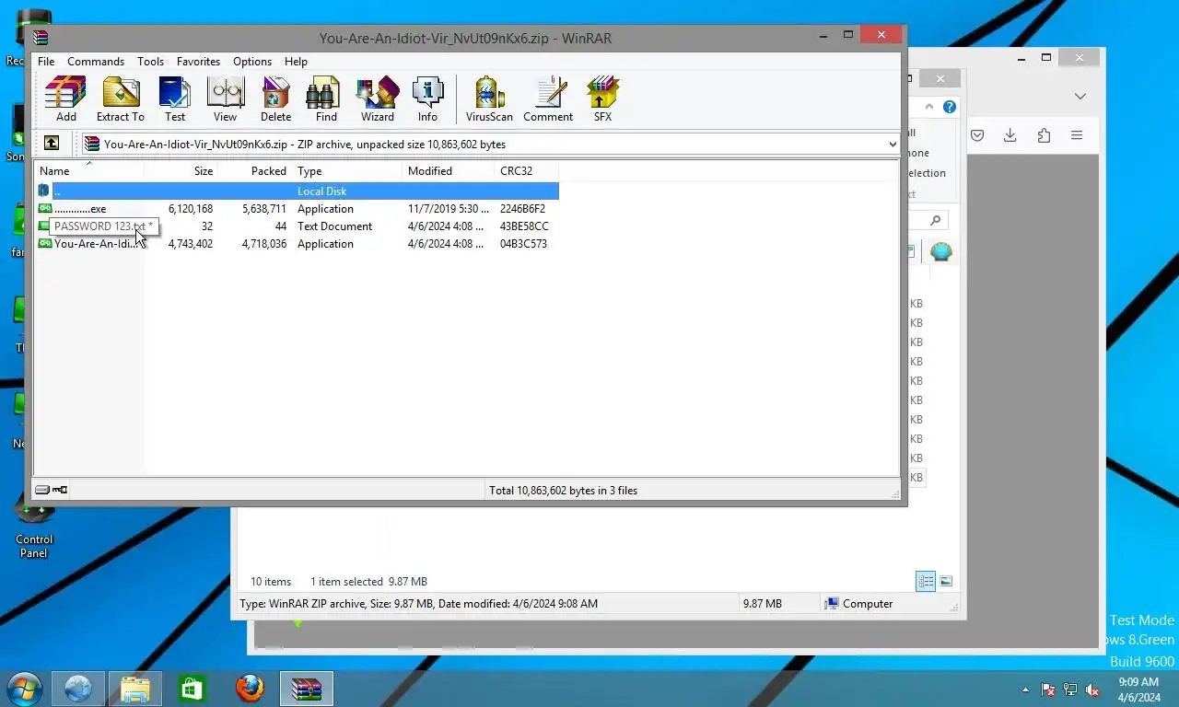Collapse the Explorer ribbon chevron
Viewport: 1179px width, 707px height.
point(929,107)
